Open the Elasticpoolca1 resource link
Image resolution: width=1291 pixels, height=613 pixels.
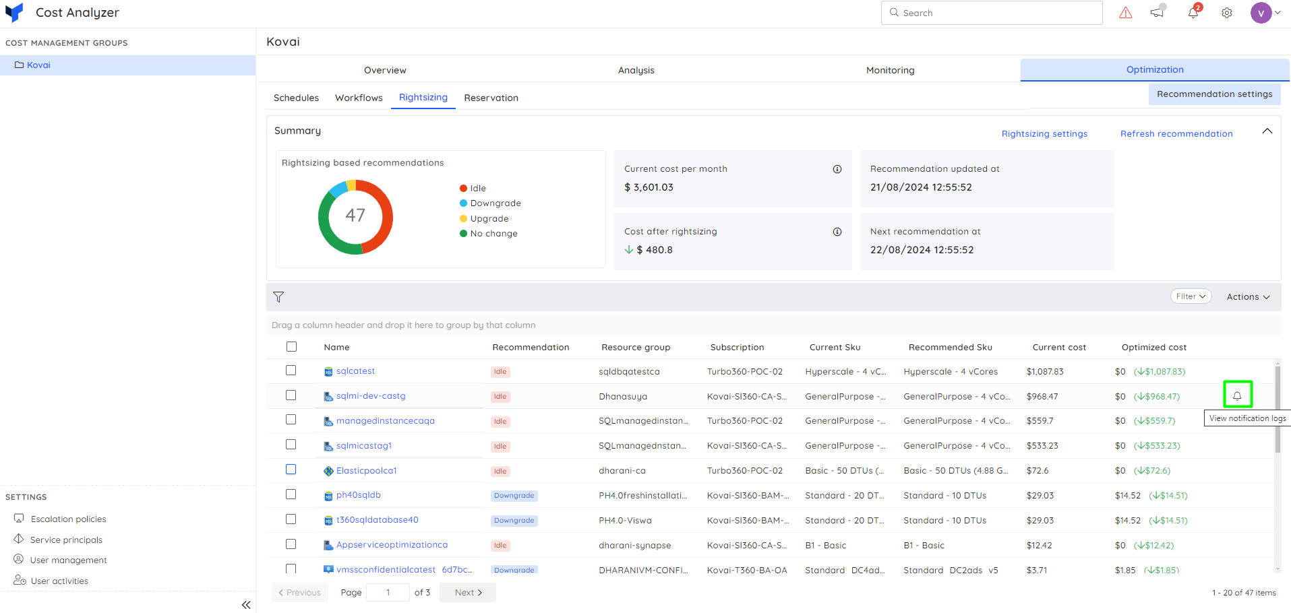366,471
